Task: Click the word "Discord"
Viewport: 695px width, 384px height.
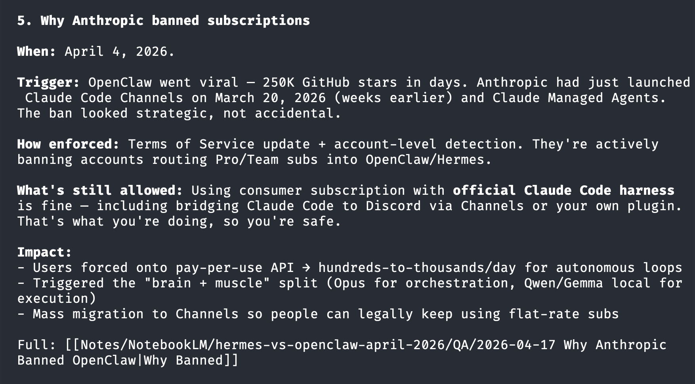Action: (393, 206)
